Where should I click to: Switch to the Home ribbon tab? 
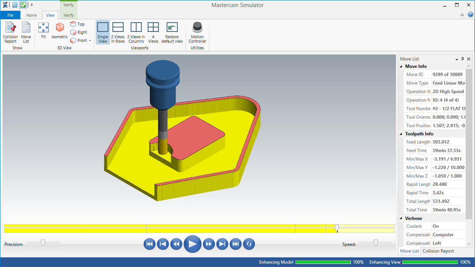click(32, 15)
